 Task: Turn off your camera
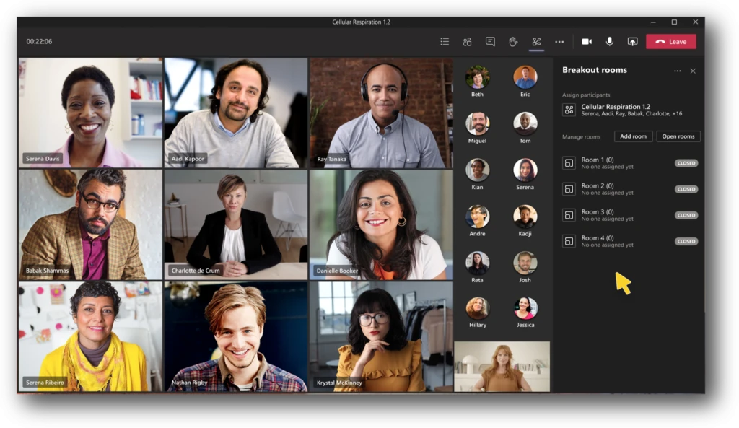coord(586,41)
